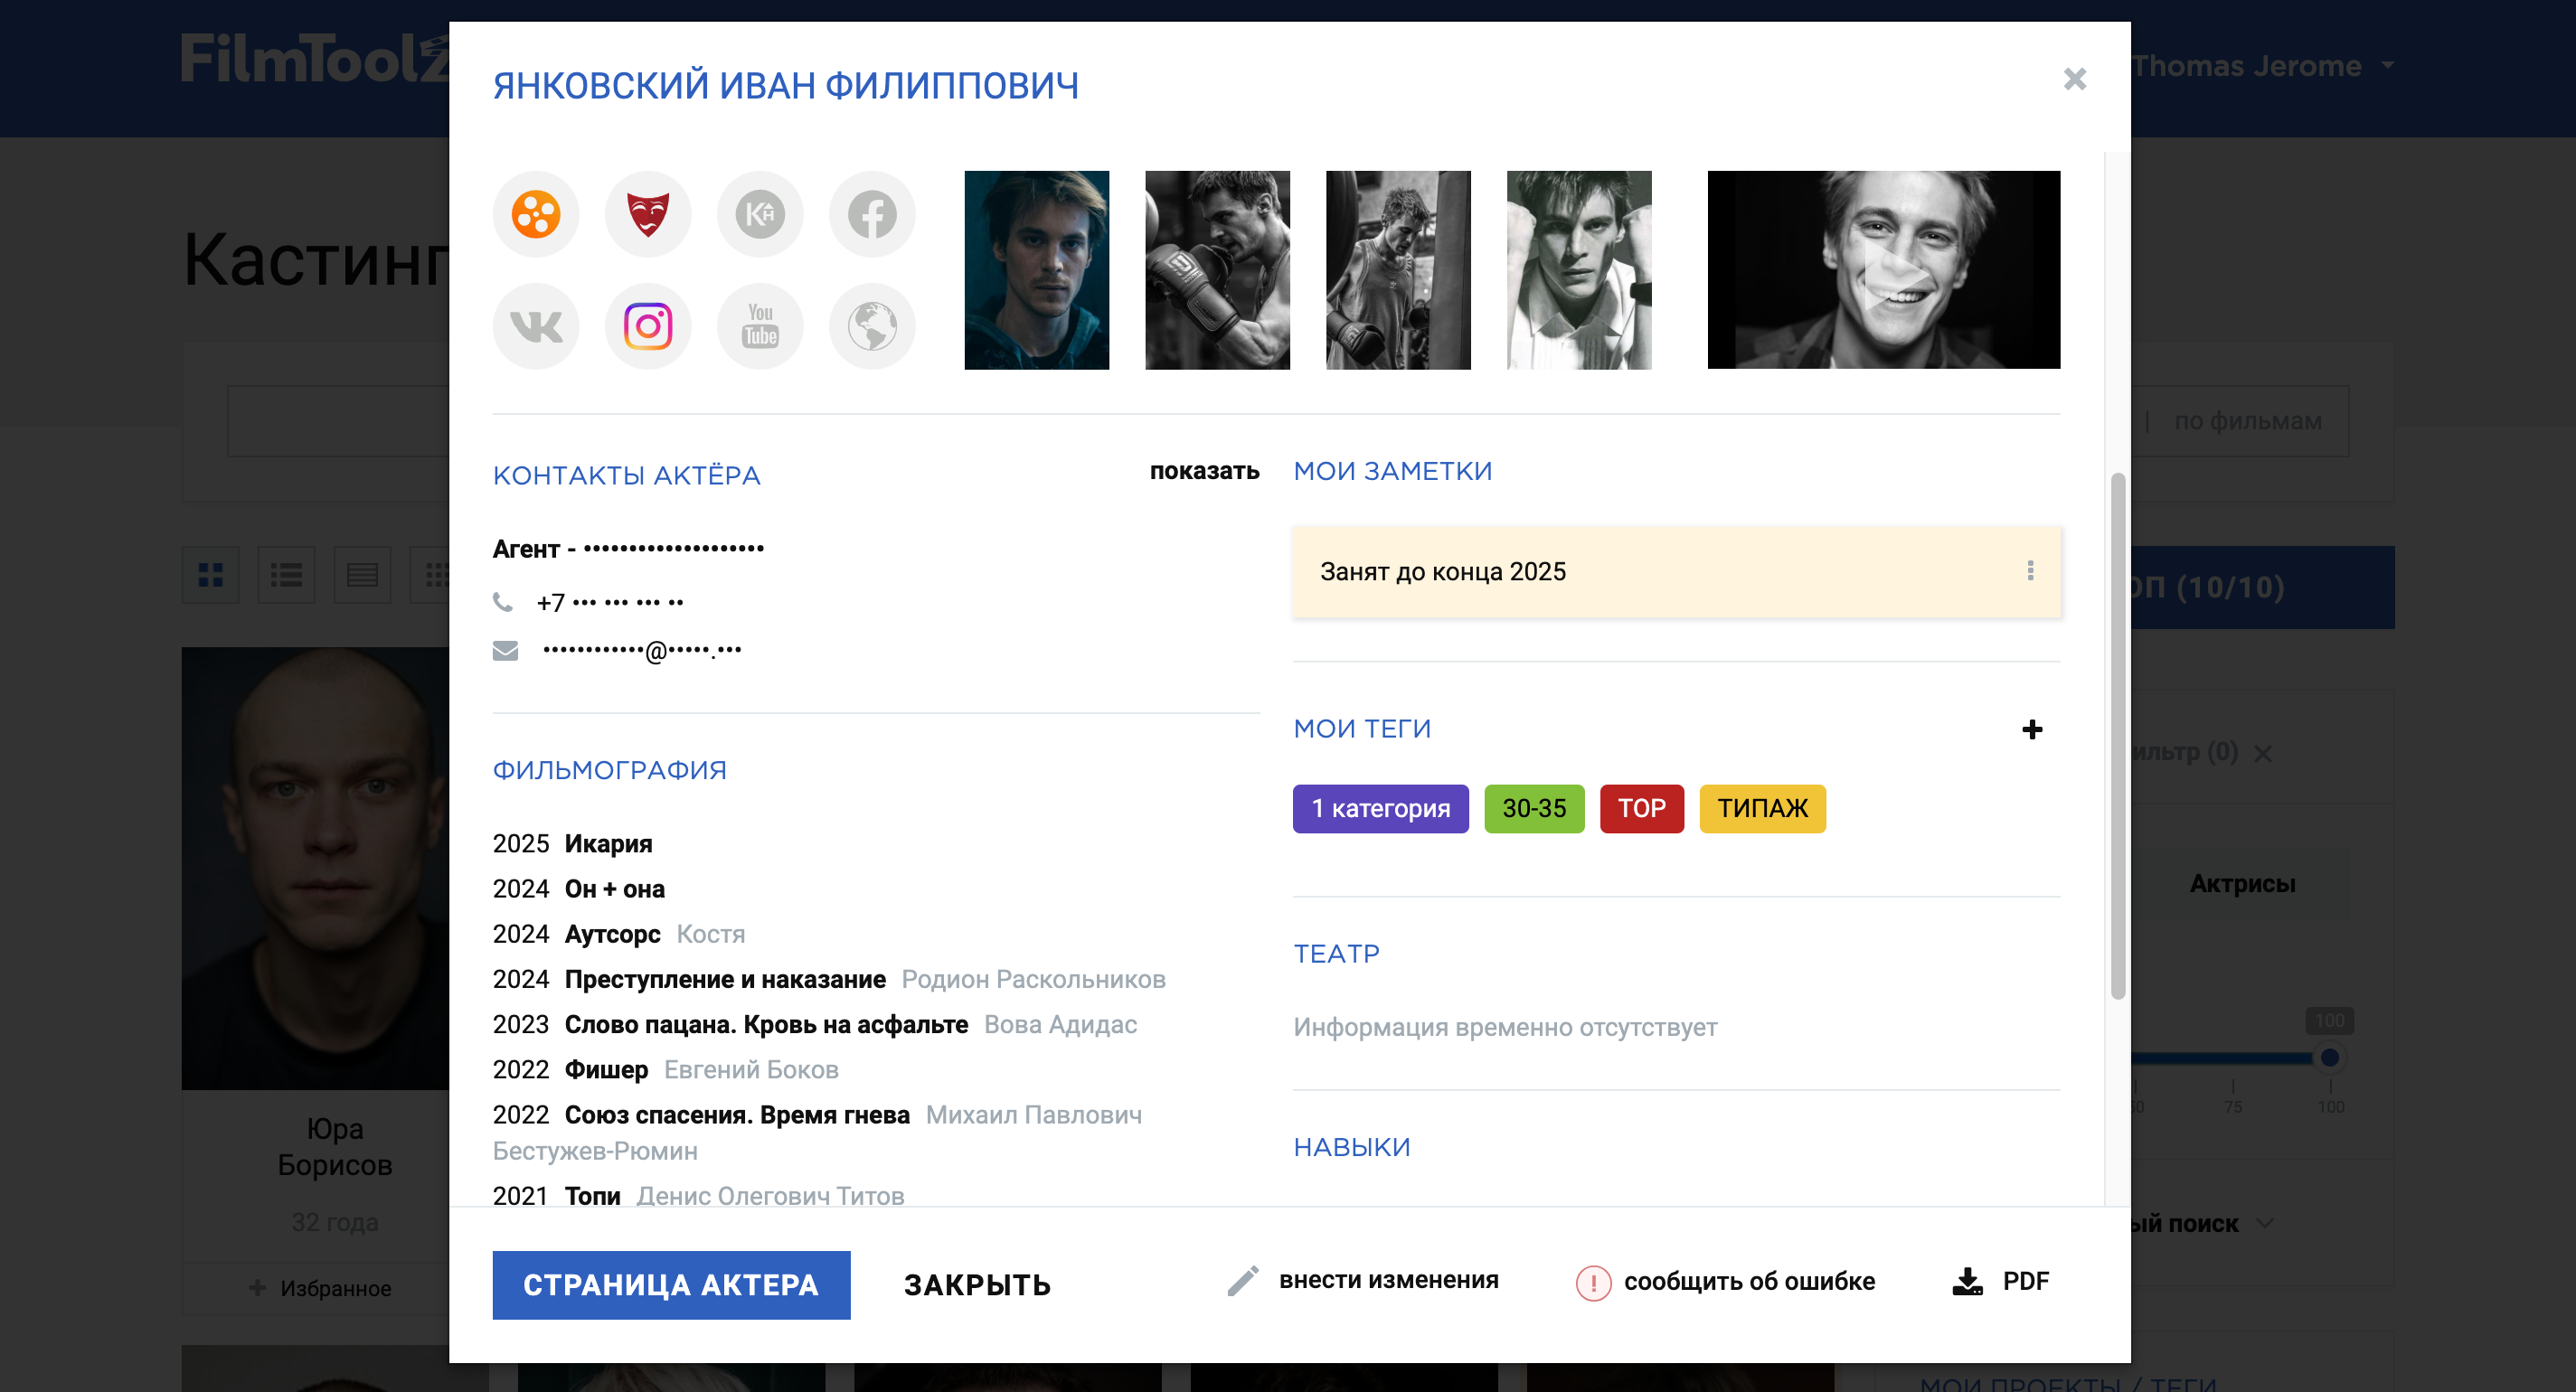2576x1392 pixels.
Task: Open the Kinopoisk orange reel icon
Action: pyautogui.click(x=536, y=214)
